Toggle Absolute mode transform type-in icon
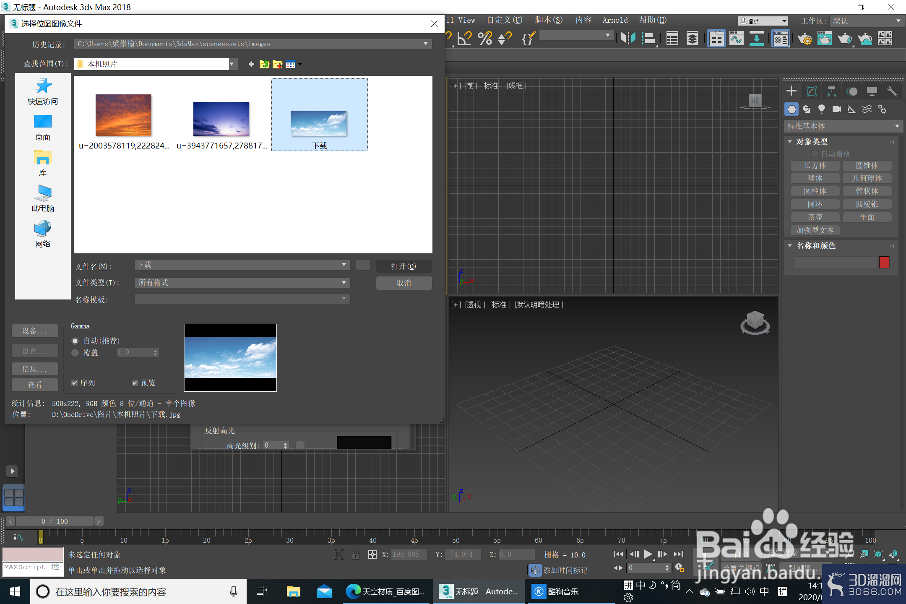The width and height of the screenshot is (906, 604). click(x=372, y=555)
